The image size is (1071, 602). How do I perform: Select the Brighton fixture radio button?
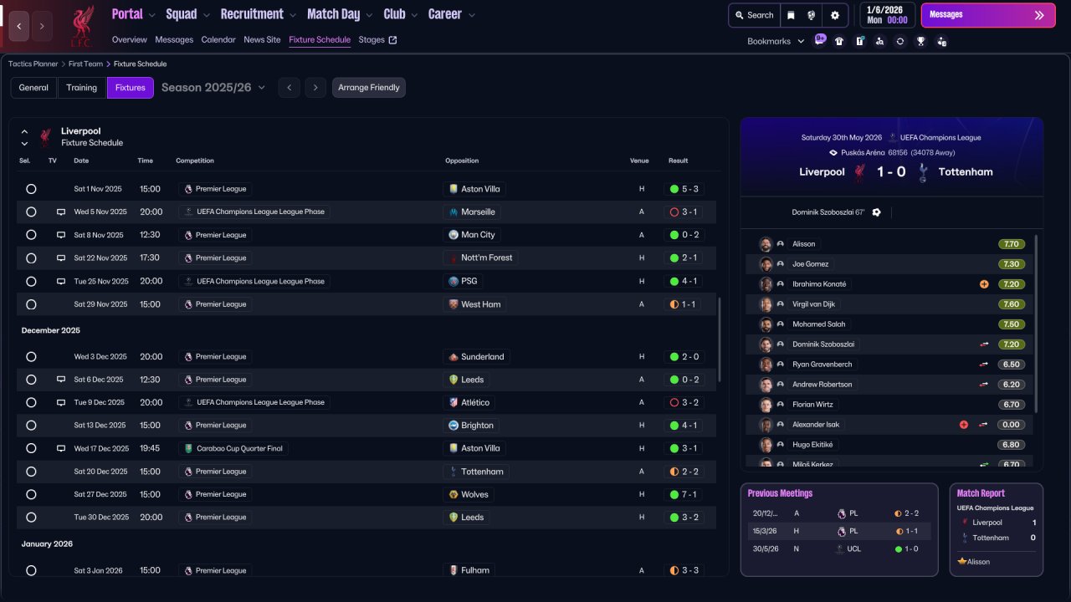click(31, 426)
